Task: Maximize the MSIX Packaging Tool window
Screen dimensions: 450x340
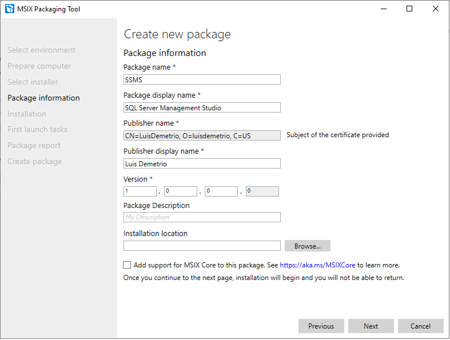Action: click(409, 9)
